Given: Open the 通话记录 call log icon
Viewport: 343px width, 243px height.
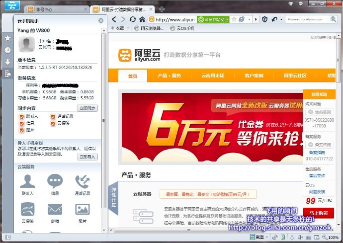Looking at the screenshot, I should (83, 185).
